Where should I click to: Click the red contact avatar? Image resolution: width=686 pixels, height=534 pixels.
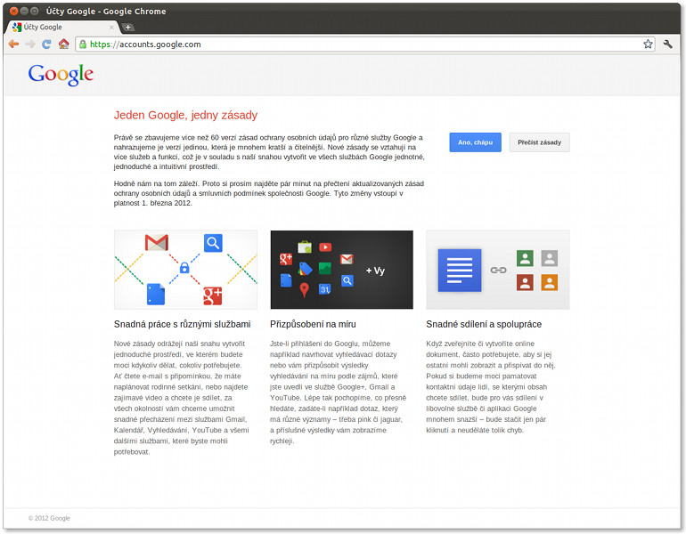(525, 282)
